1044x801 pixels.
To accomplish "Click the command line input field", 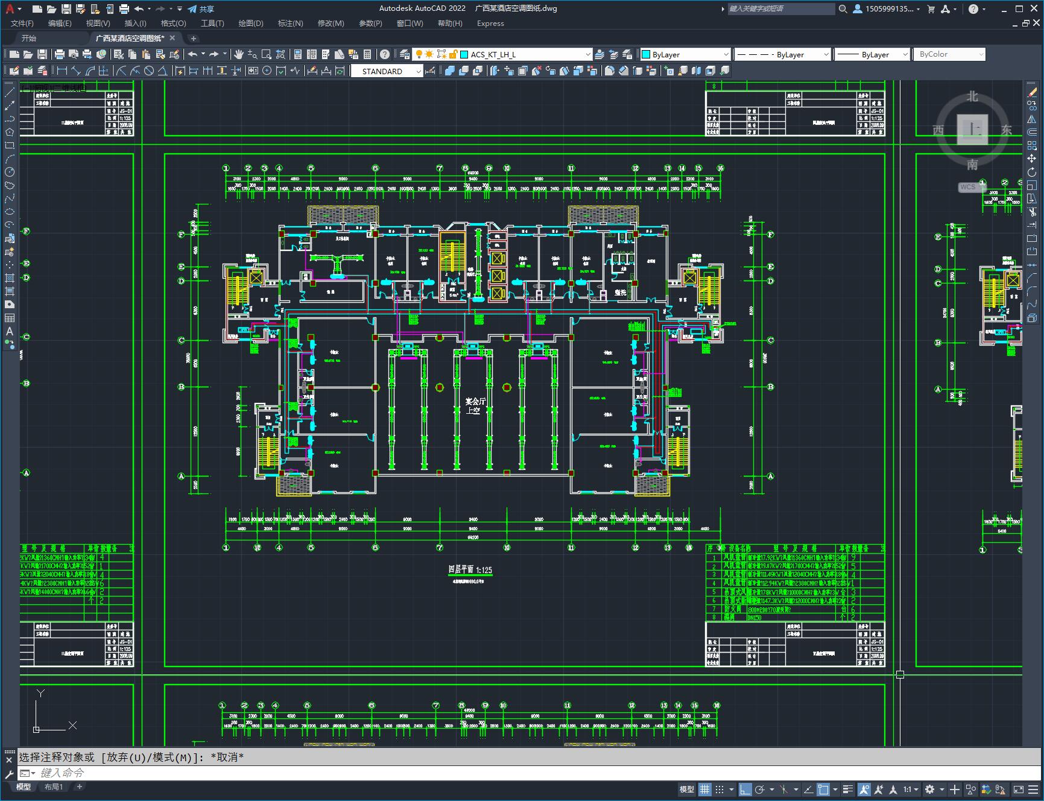I will tap(531, 773).
